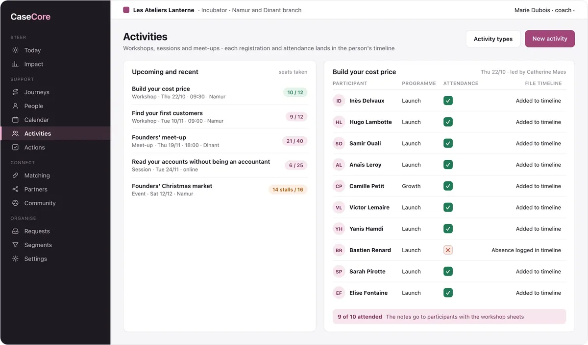Viewport: 588px width, 345px height.
Task: Mark Bastien Renard as attended
Action: [x=448, y=250]
